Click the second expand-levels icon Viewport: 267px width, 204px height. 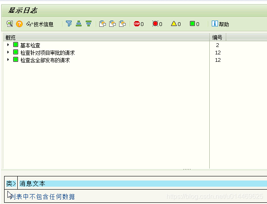pyautogui.click(x=112, y=24)
